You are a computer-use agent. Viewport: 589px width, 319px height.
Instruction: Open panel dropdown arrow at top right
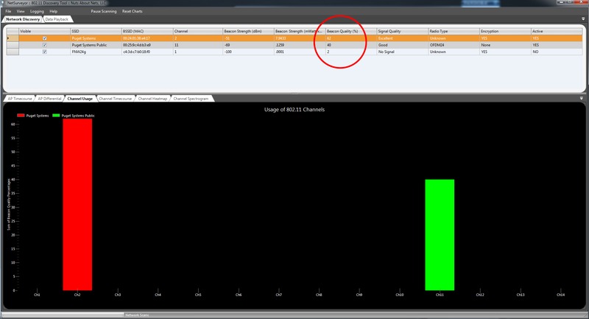tap(583, 18)
